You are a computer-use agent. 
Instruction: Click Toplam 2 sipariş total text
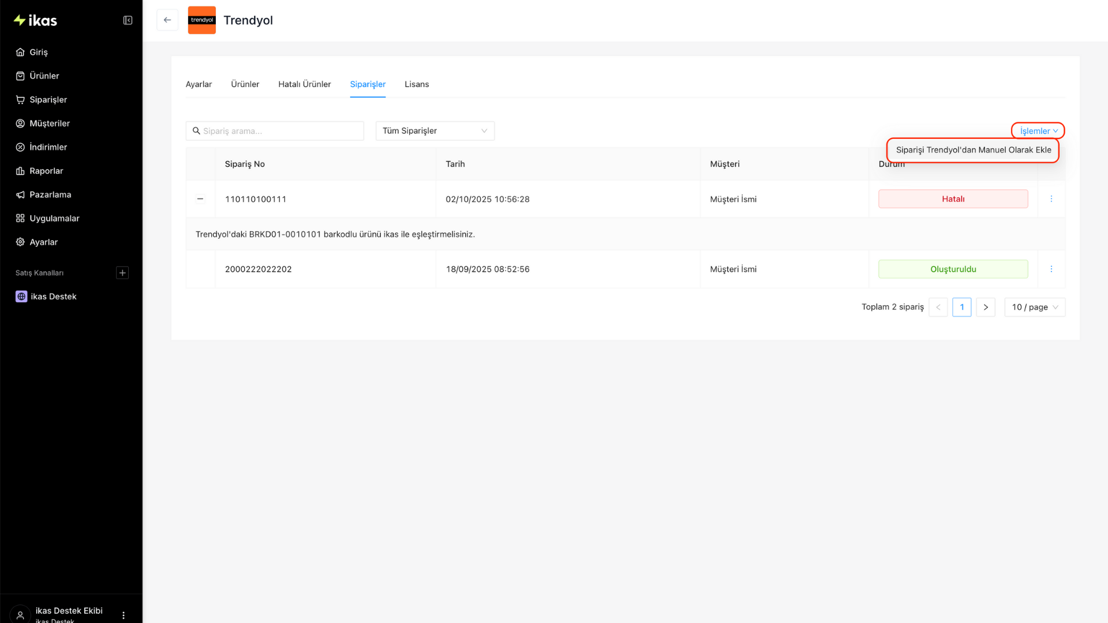892,307
